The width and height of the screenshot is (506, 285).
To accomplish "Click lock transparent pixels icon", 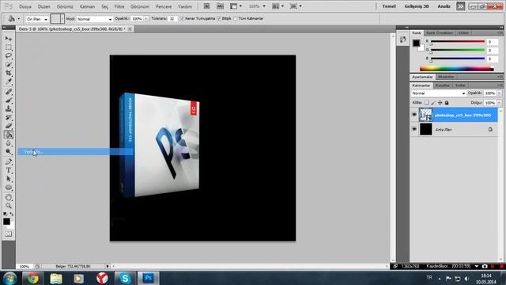I will (426, 103).
